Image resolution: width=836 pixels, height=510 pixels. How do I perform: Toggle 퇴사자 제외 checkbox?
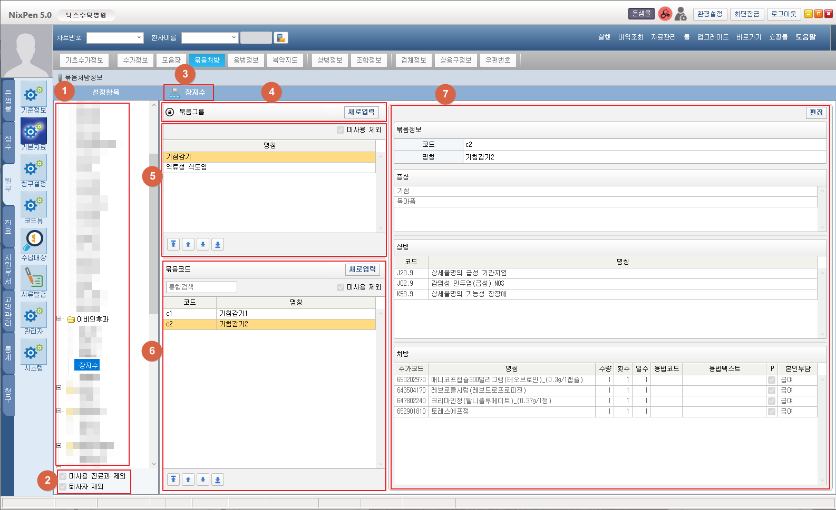pos(63,487)
